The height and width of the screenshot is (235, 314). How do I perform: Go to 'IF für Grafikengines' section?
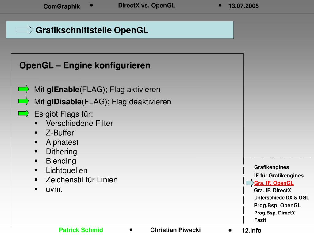point(279,175)
